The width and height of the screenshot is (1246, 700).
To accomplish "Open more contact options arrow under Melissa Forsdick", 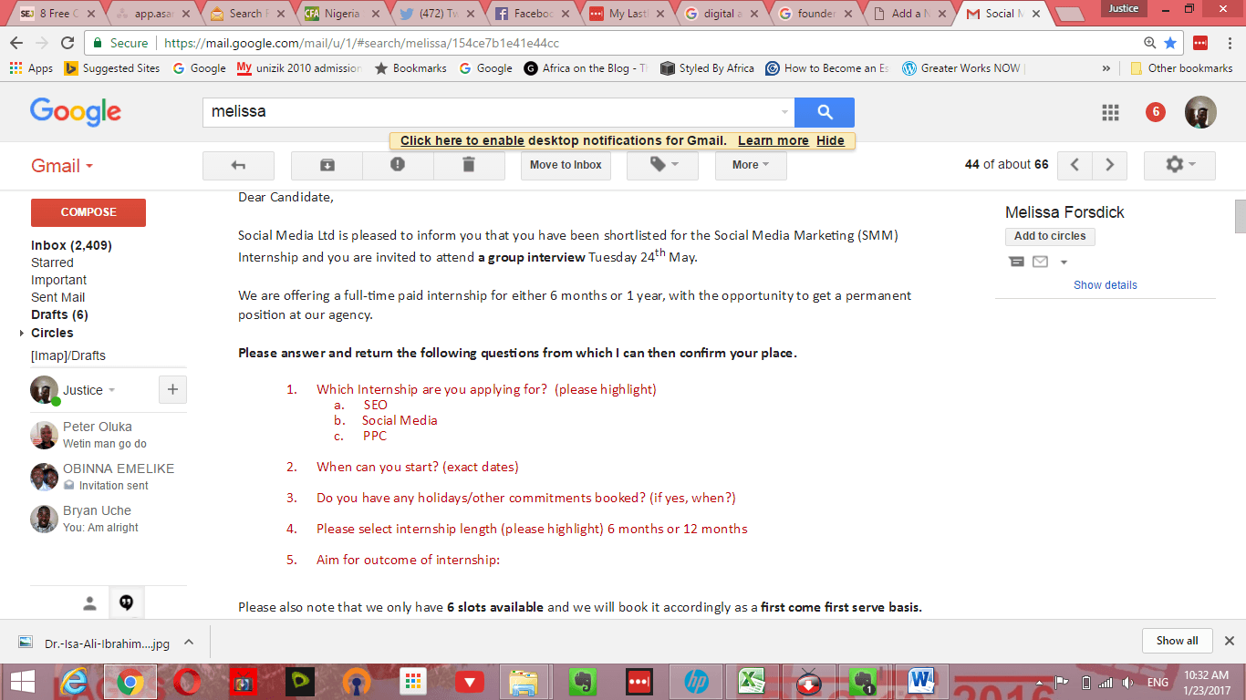I will pyautogui.click(x=1064, y=262).
